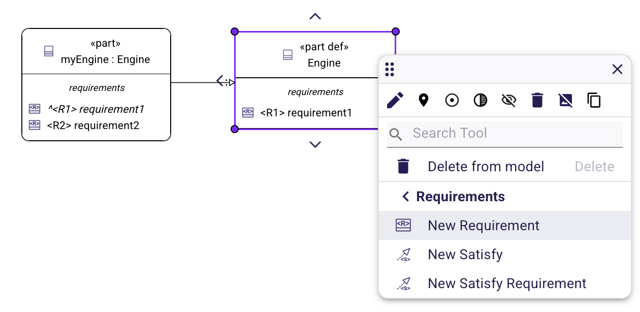Click the «part def» label in Engine
The image size is (640, 312).
[x=324, y=47]
